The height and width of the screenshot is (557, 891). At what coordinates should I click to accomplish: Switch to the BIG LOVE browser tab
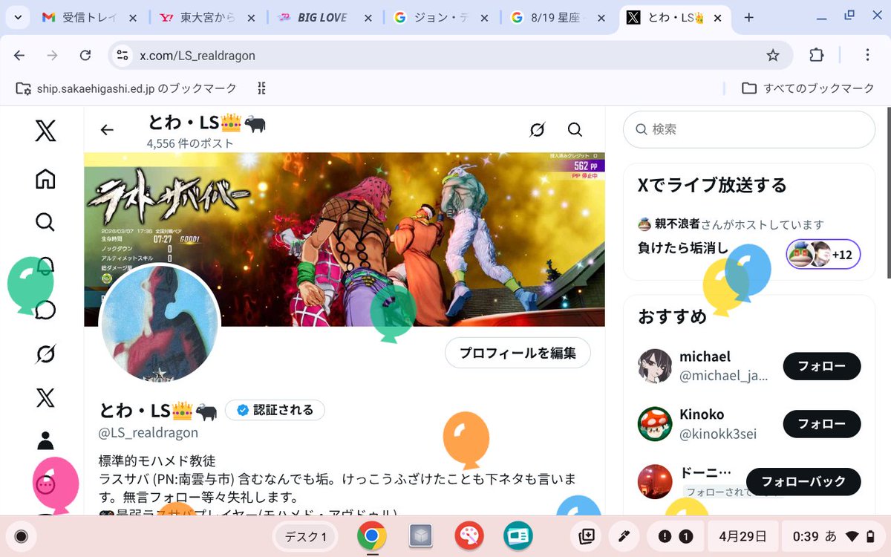click(319, 17)
